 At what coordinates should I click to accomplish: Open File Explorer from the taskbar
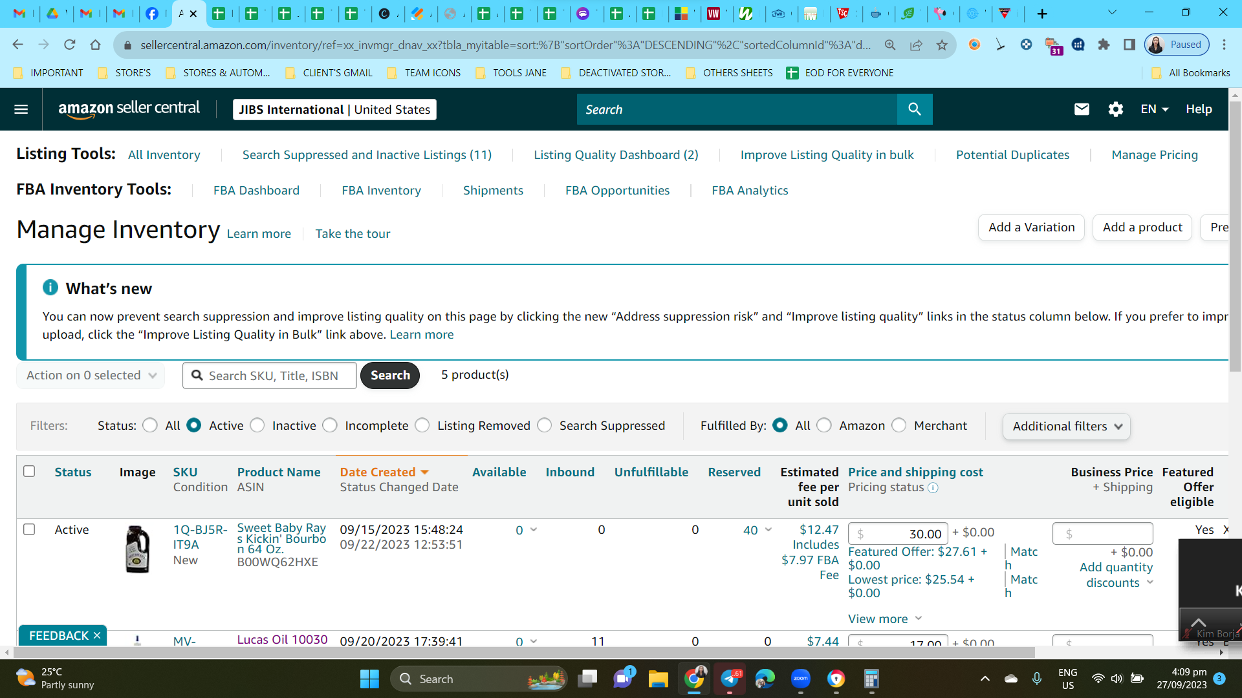658,679
